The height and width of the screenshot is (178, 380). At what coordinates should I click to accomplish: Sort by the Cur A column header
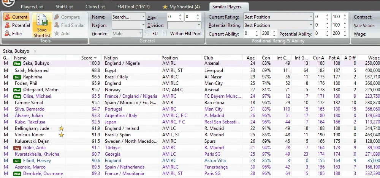pyautogui.click(x=318, y=58)
